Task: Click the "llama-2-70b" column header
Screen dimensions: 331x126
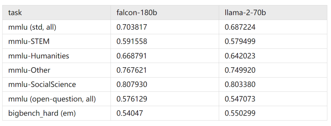Action: coord(244,13)
